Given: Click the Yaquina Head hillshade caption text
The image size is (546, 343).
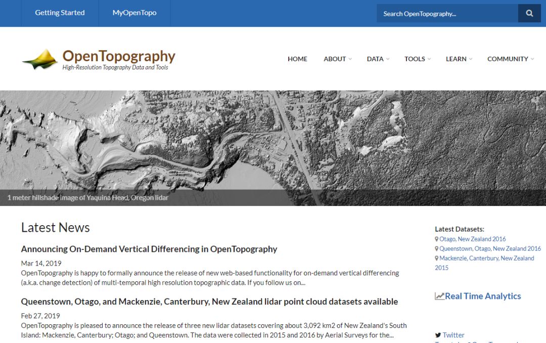Looking at the screenshot, I should pos(88,198).
